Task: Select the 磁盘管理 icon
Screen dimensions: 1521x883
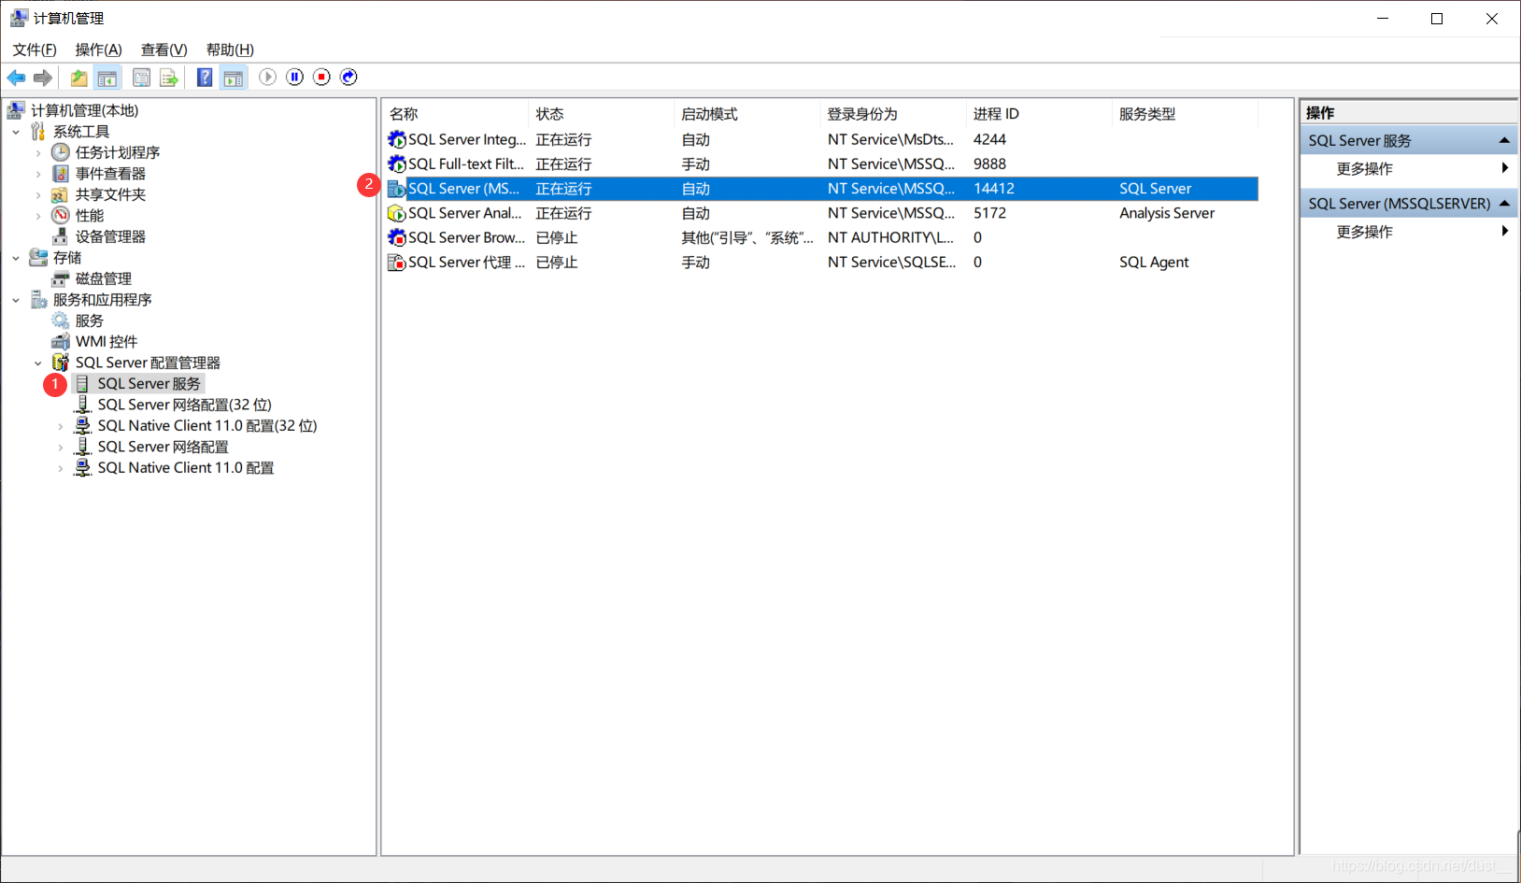Action: (61, 278)
